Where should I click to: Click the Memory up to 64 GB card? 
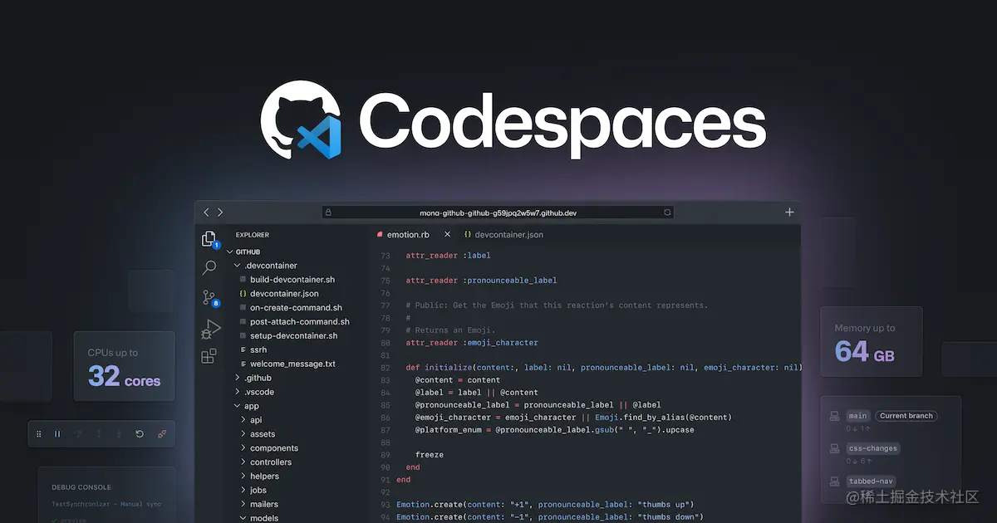coord(872,341)
